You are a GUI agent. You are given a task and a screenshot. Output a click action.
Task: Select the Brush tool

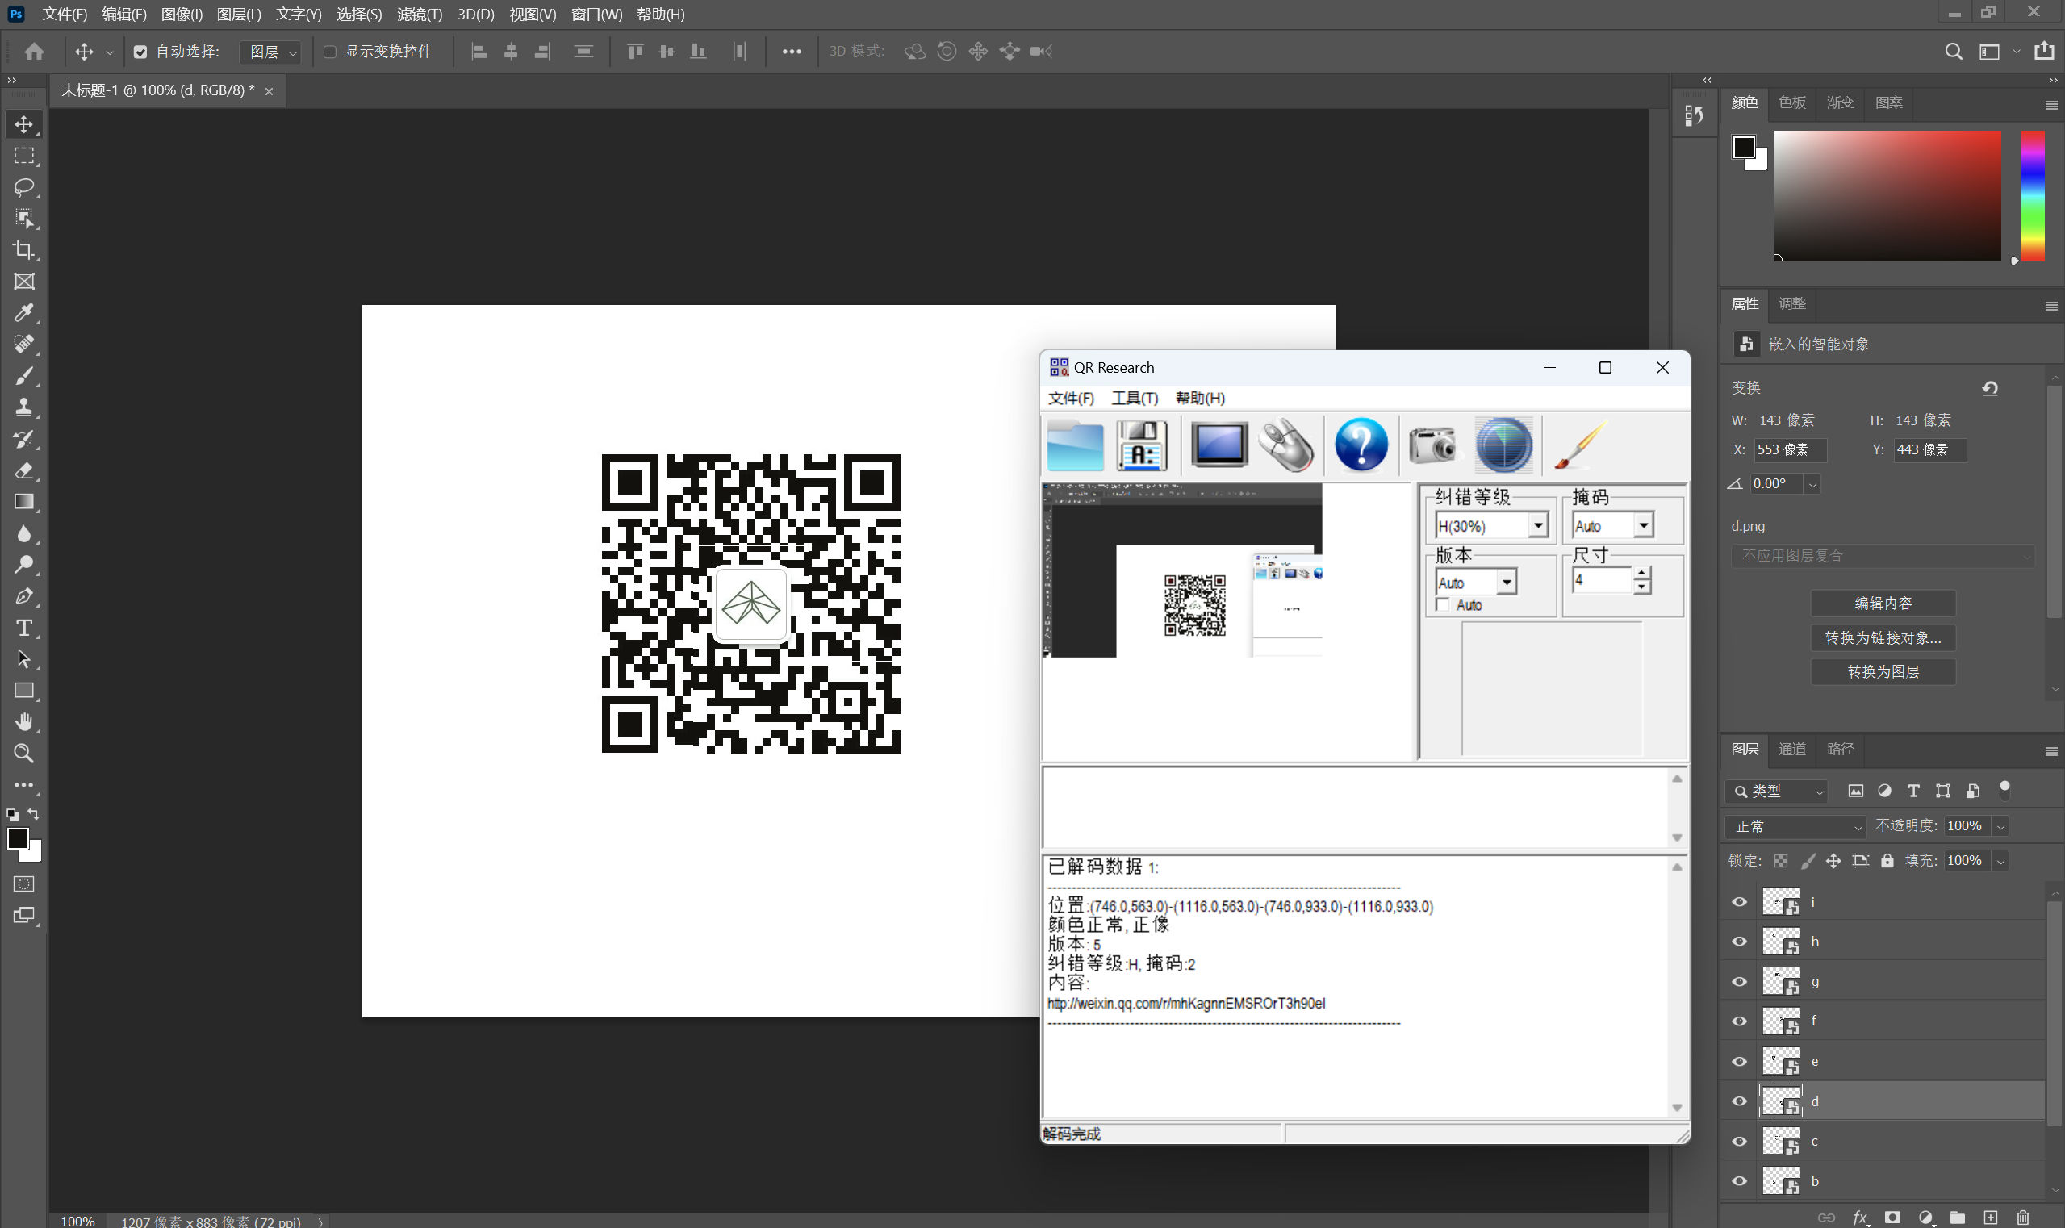coord(24,376)
